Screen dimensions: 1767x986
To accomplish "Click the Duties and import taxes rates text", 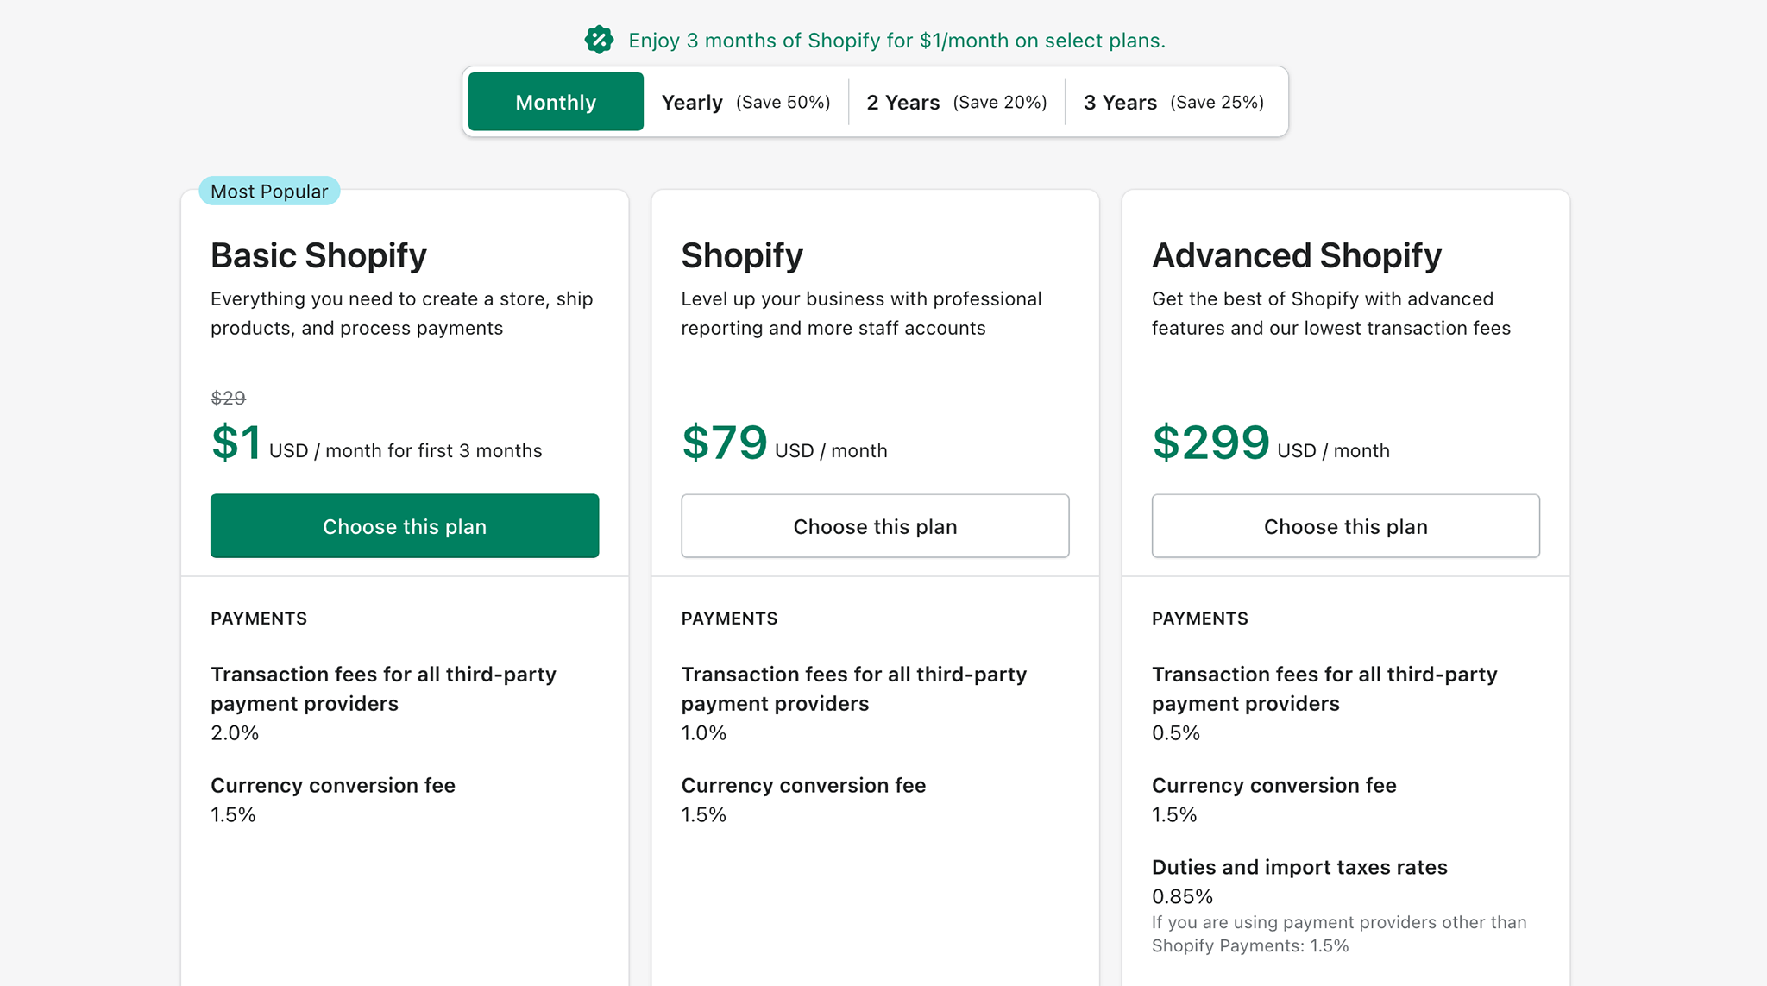I will [1299, 867].
